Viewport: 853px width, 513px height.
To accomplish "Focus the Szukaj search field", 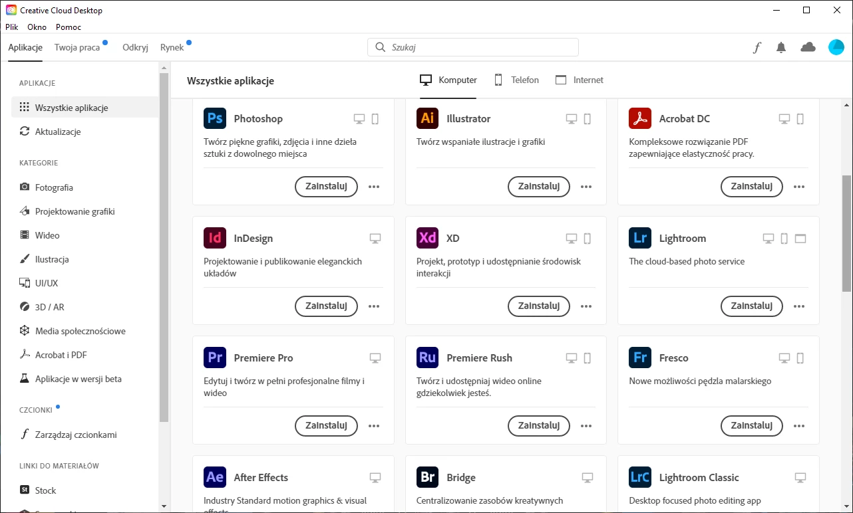I will (473, 47).
